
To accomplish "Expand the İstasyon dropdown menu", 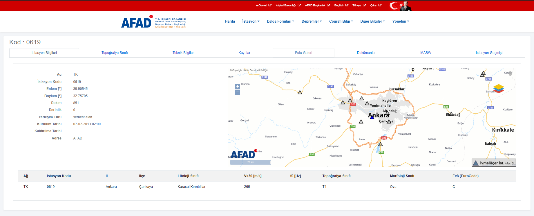I will pos(251,21).
